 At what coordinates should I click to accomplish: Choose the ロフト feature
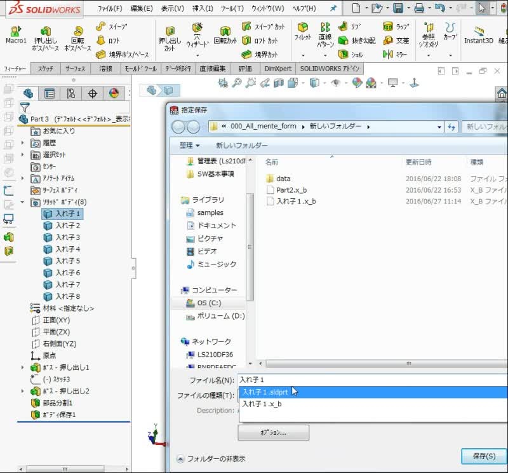click(108, 41)
